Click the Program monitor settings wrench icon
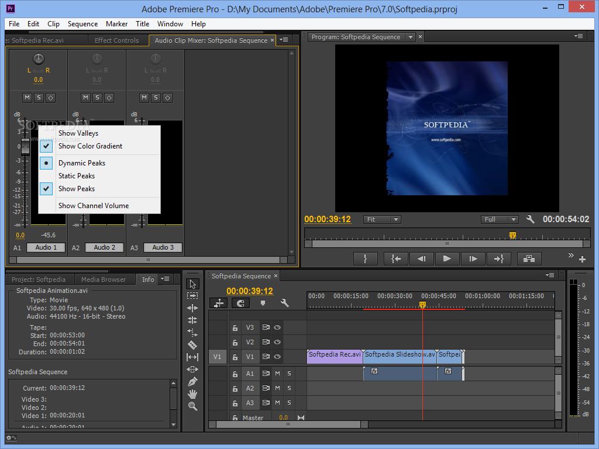The width and height of the screenshot is (599, 449). point(531,219)
